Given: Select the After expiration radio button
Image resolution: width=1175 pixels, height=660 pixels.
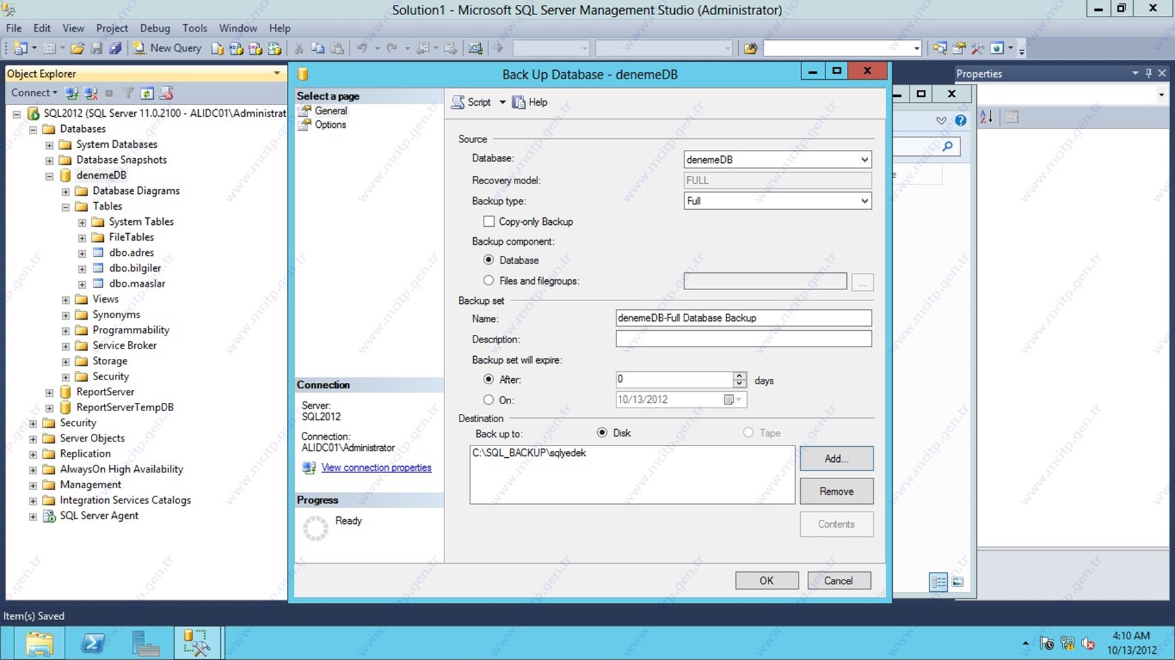Looking at the screenshot, I should pyautogui.click(x=488, y=379).
